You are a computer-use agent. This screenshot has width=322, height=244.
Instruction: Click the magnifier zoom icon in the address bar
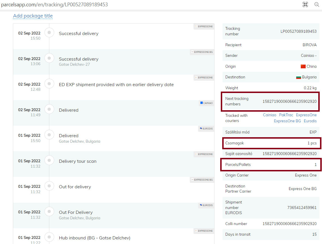[x=317, y=4]
